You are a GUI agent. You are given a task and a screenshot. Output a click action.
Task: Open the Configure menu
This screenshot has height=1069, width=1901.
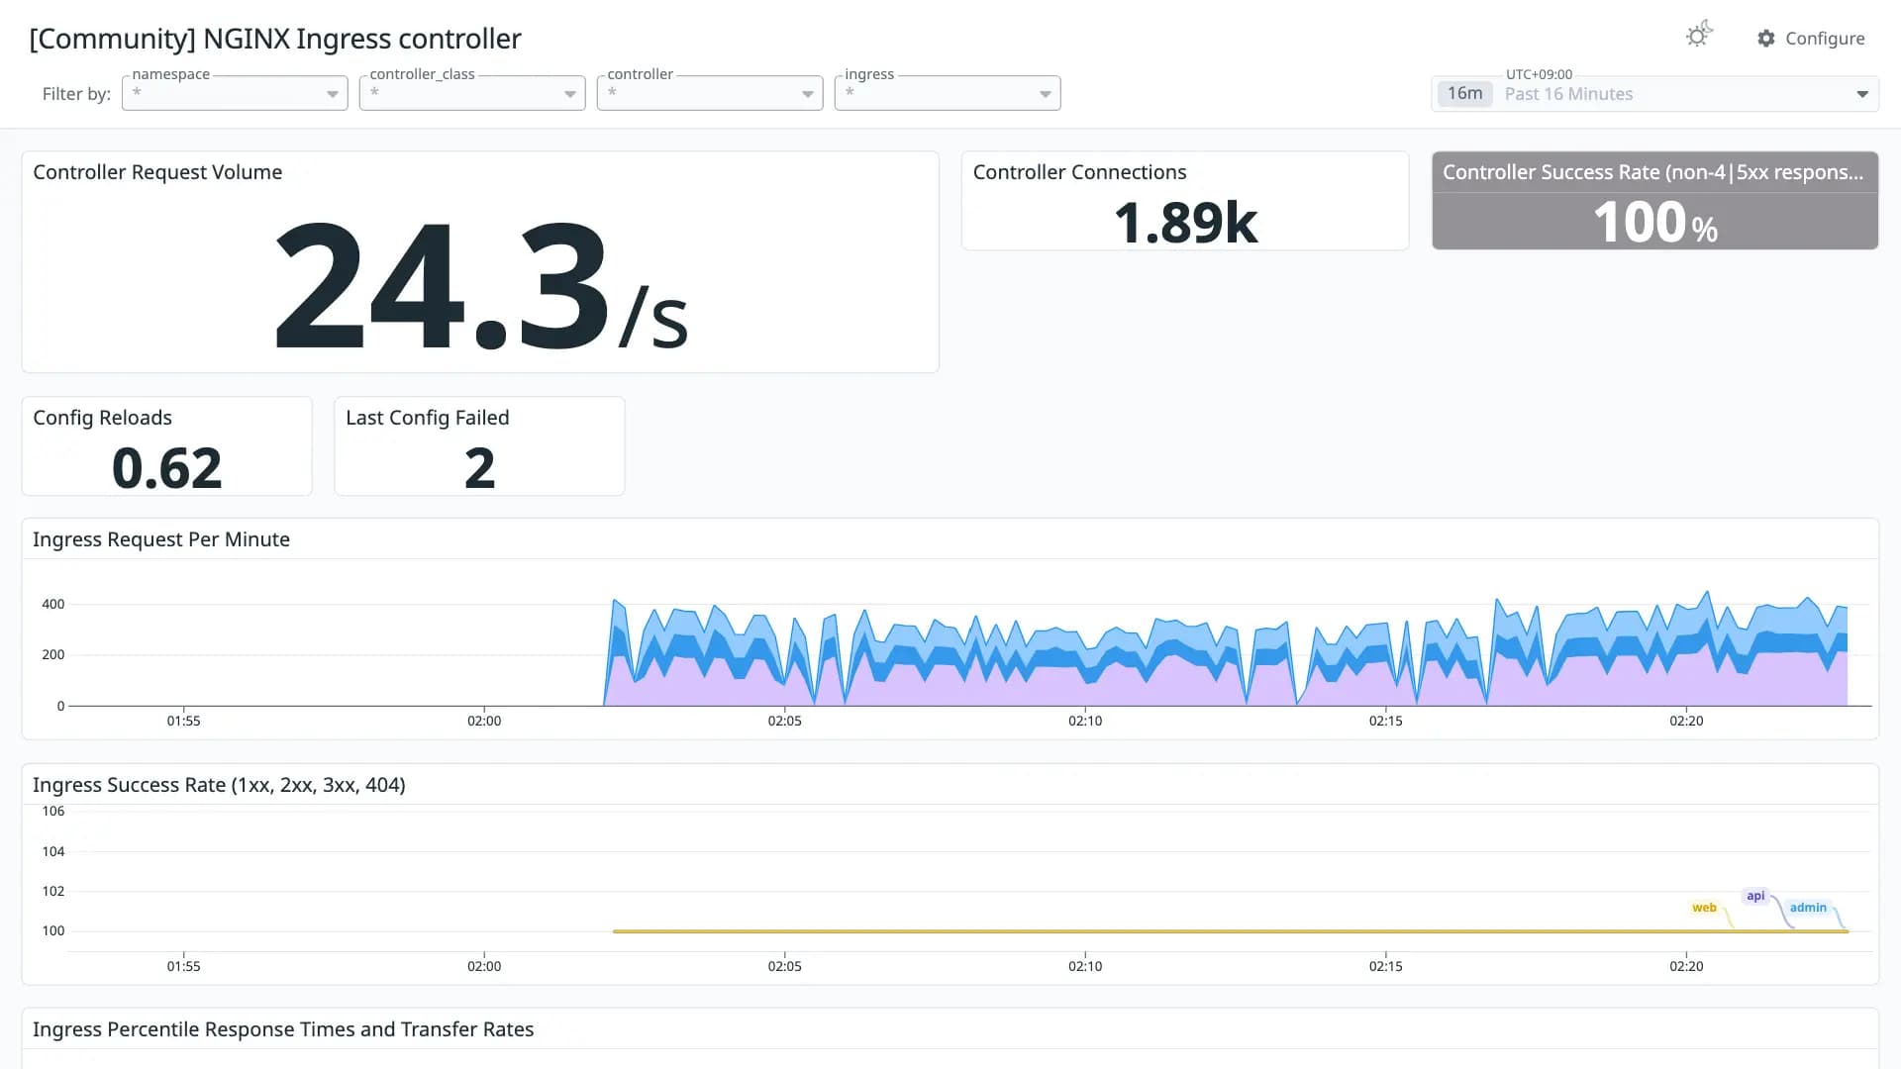click(x=1811, y=38)
